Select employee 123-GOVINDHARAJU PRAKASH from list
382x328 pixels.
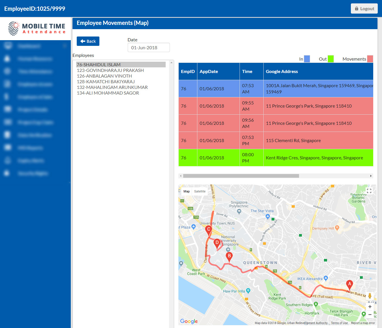pos(110,70)
